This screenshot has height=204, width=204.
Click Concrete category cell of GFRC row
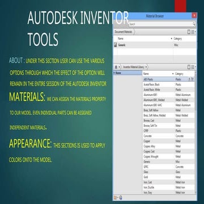pos(180,167)
